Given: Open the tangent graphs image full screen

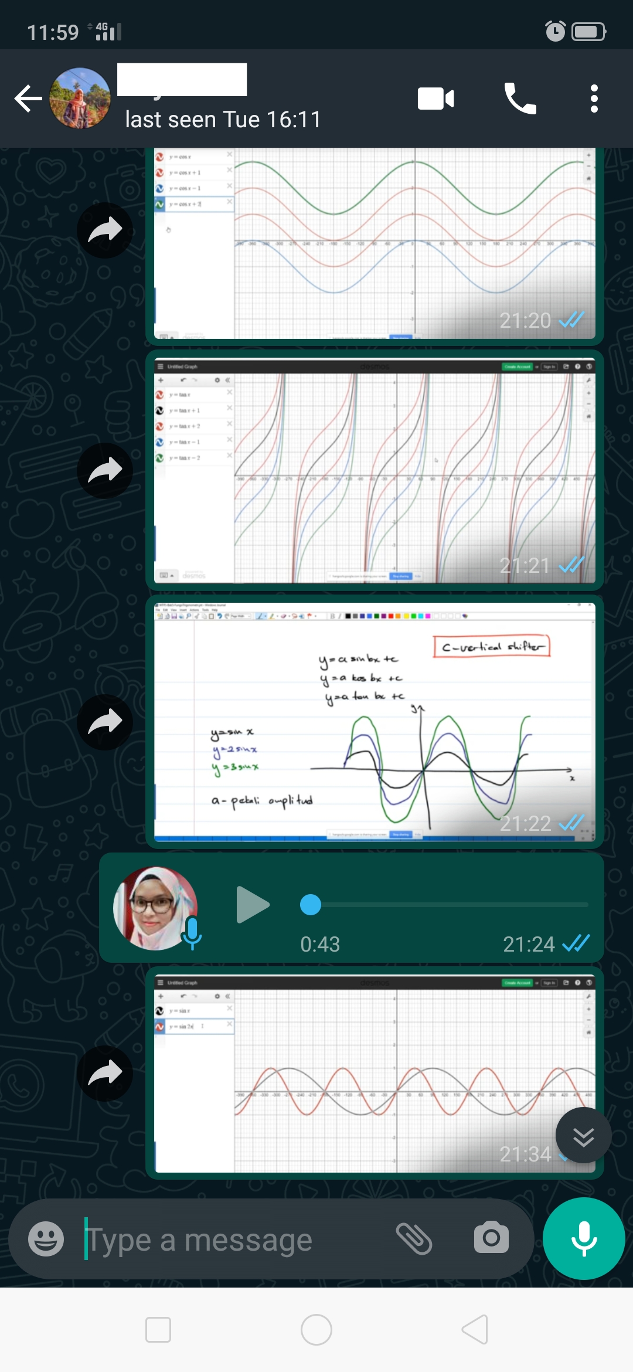Looking at the screenshot, I should [375, 469].
